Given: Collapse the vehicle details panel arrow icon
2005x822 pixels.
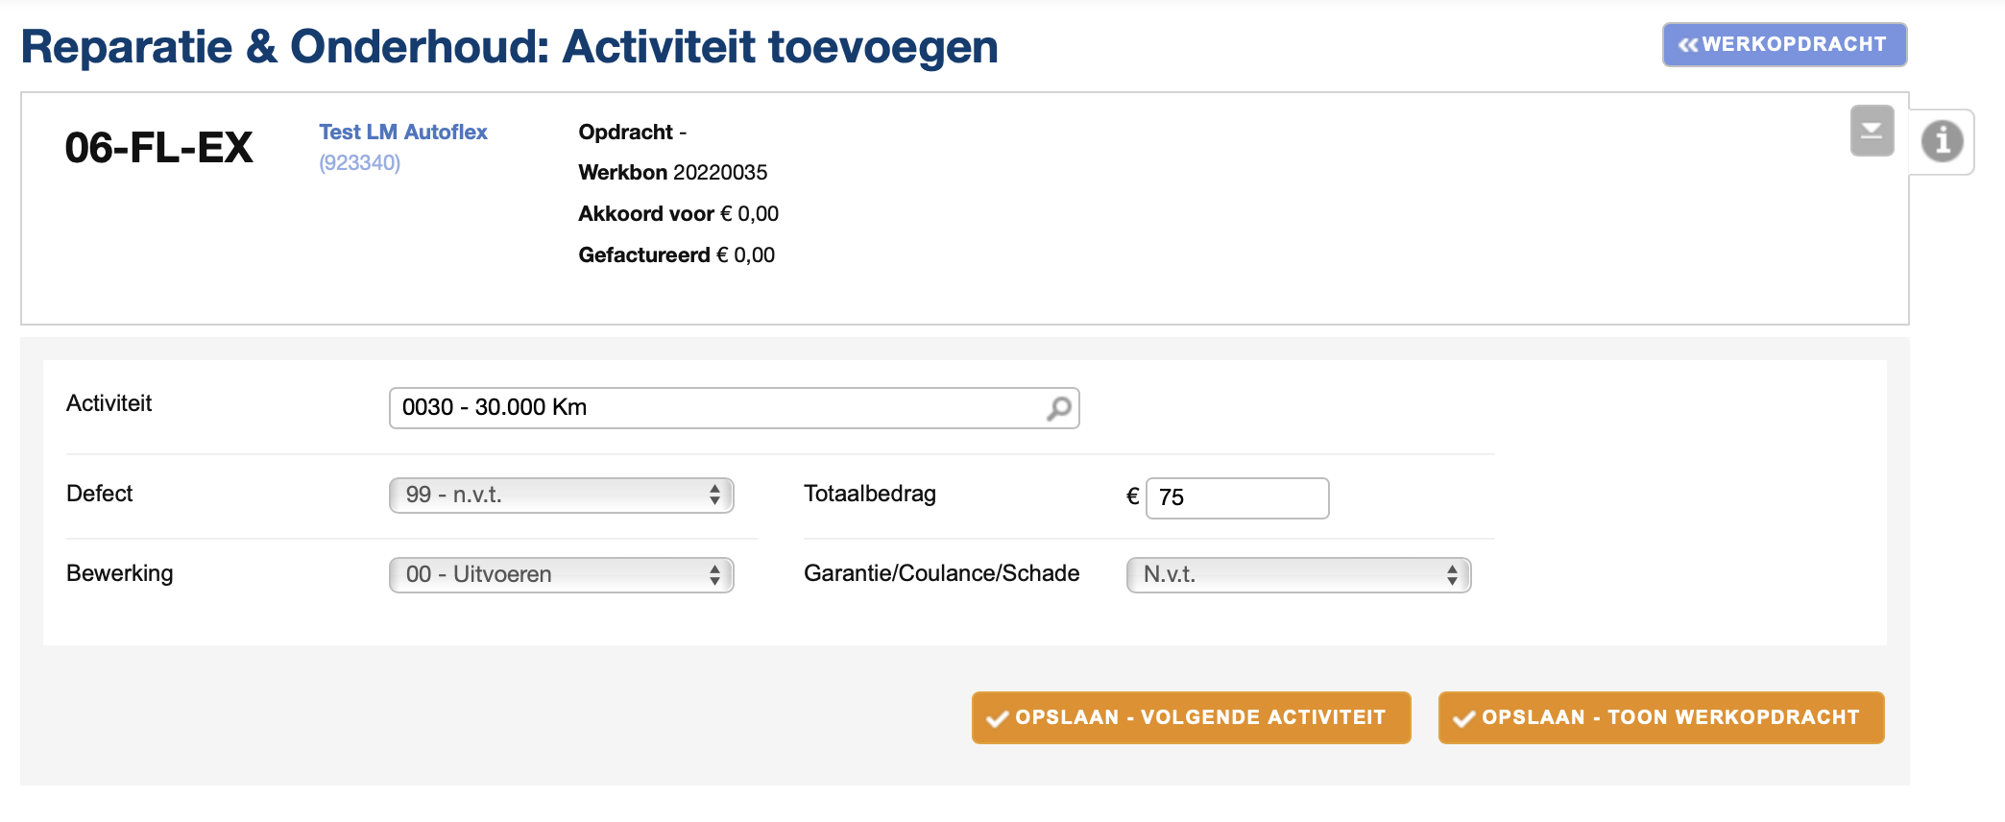Looking at the screenshot, I should [x=1872, y=131].
